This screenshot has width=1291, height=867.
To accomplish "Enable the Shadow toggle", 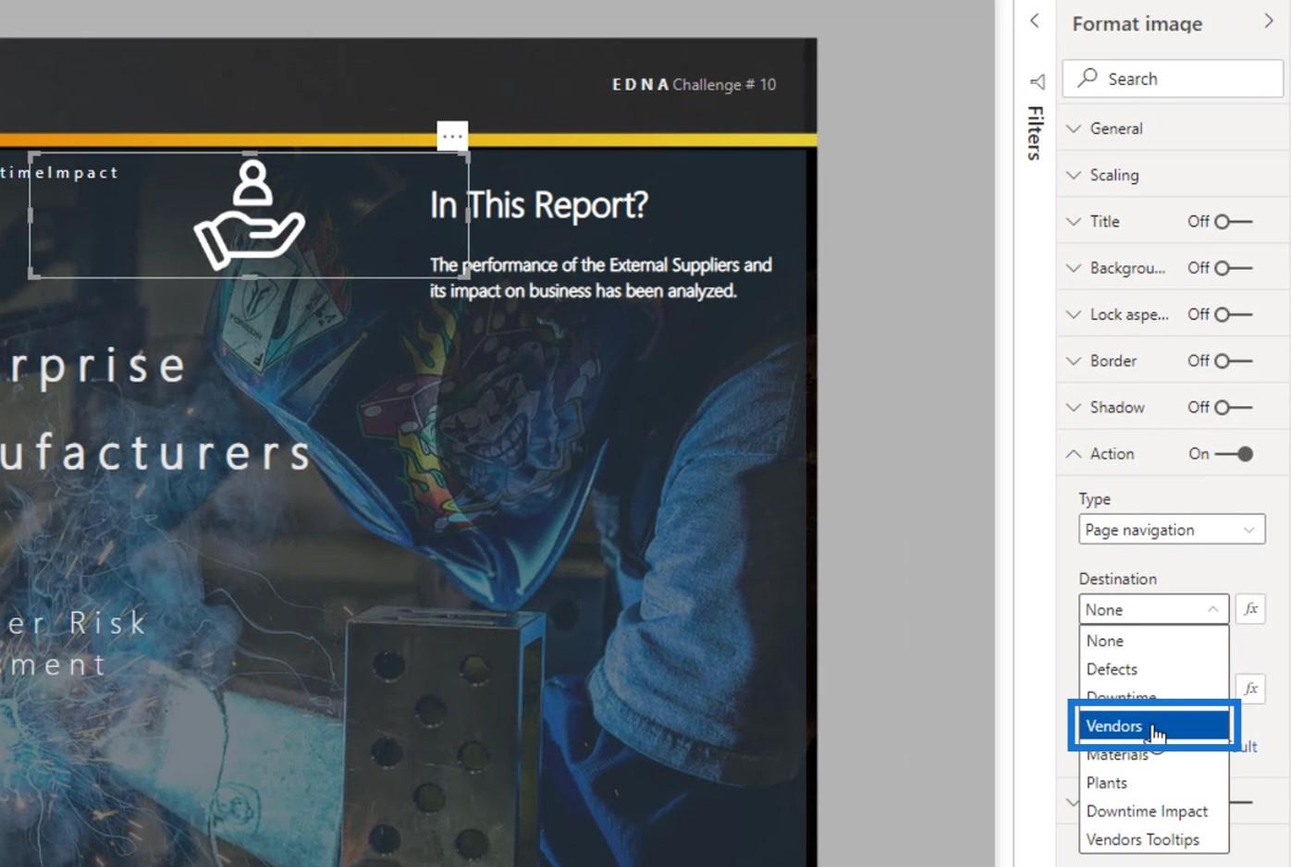I will 1234,408.
